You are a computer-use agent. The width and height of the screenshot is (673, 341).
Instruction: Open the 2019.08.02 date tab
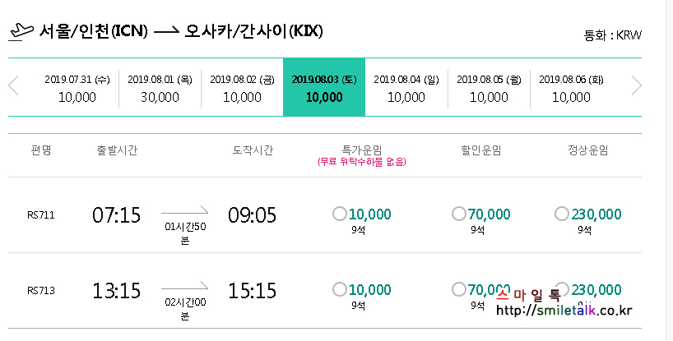click(242, 88)
